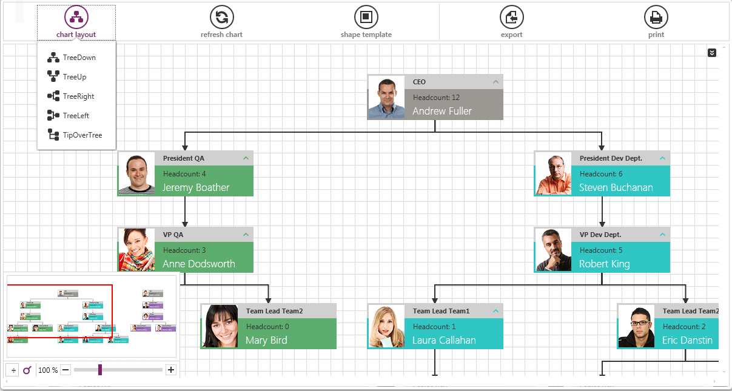Click the zoom in plus button

pyautogui.click(x=171, y=370)
